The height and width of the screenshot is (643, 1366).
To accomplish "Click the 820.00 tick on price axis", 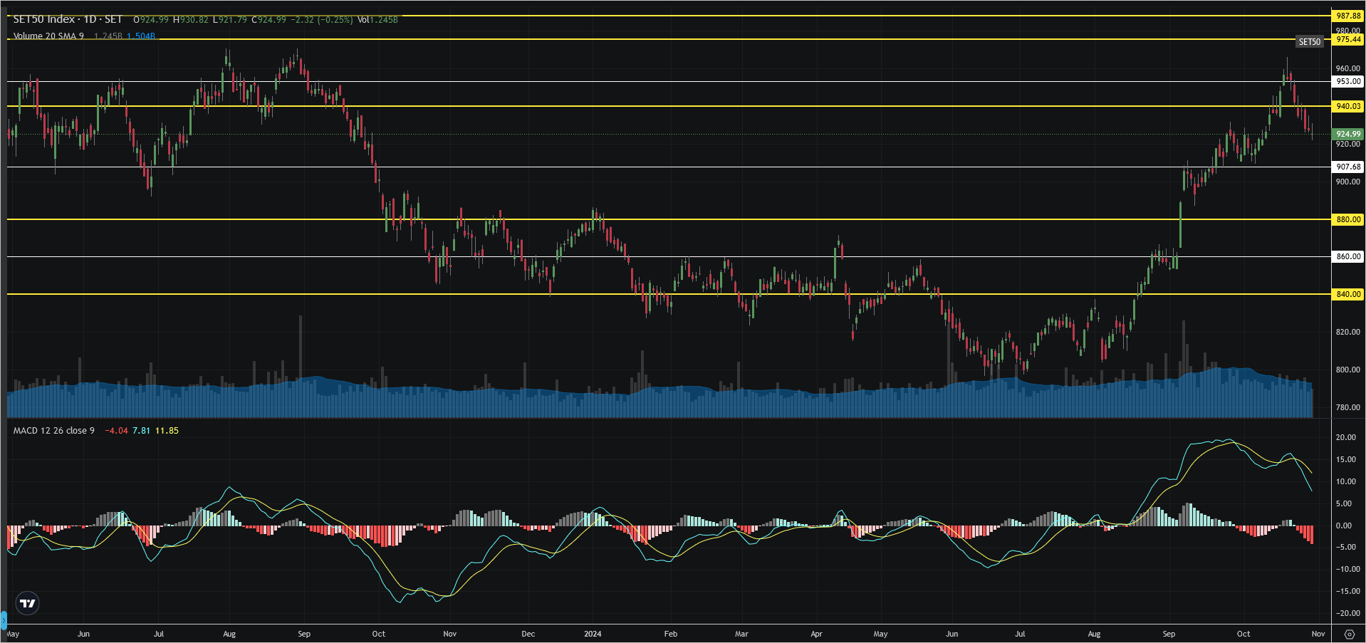I will tap(1347, 332).
